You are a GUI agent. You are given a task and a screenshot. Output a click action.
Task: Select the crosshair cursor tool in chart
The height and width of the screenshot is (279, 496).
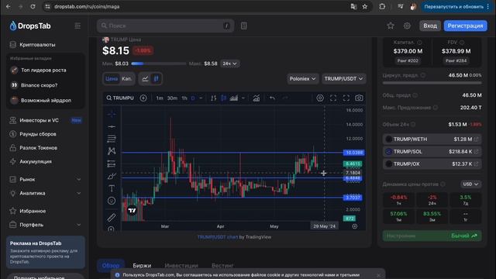point(112,114)
